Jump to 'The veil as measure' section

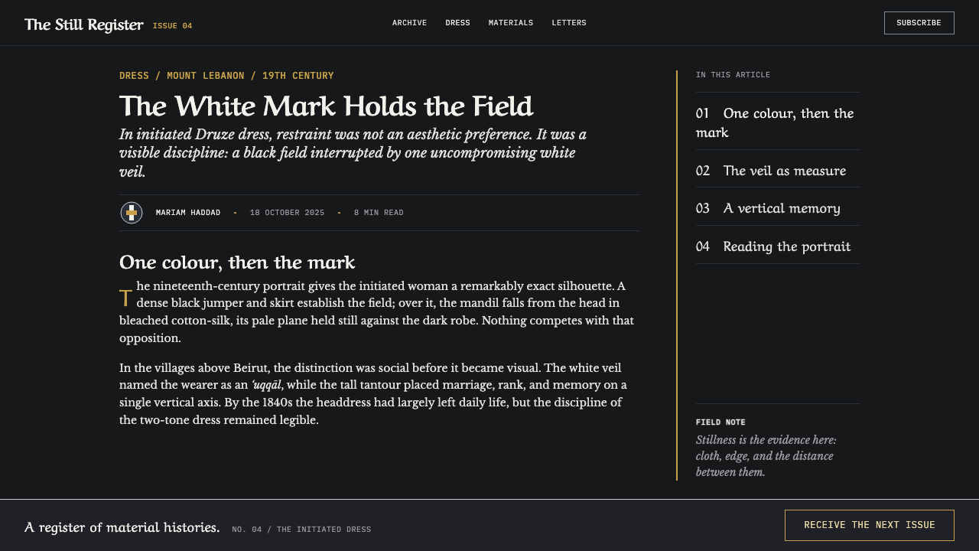pyautogui.click(x=777, y=170)
